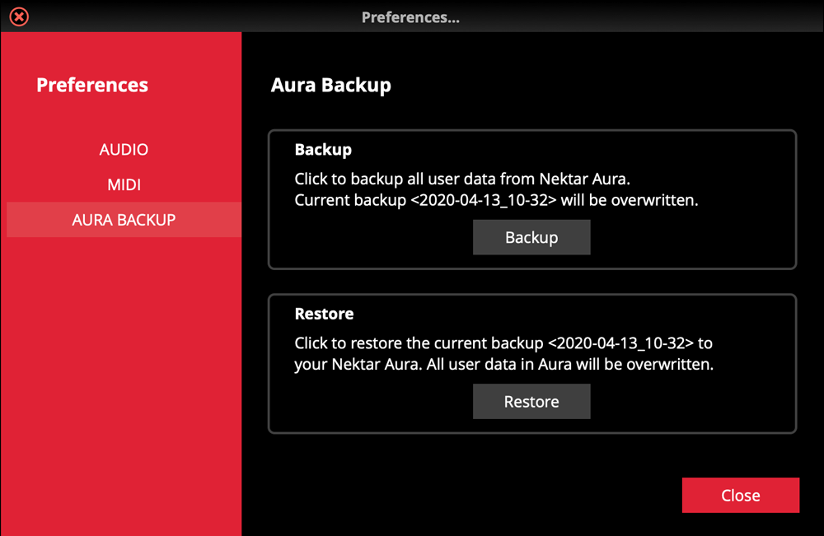Viewport: 824px width, 536px height.
Task: Click the bold 'Restore' section title
Action: (324, 314)
